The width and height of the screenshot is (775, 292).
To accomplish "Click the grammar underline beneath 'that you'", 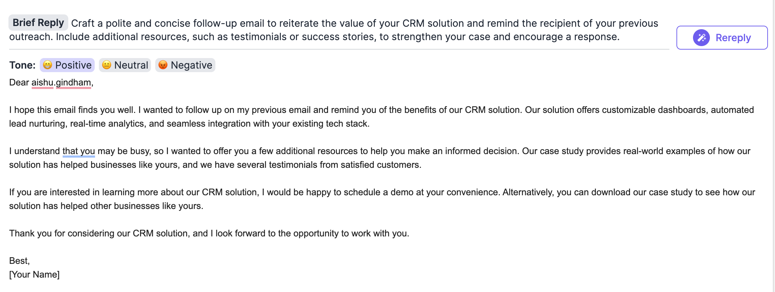I will [x=78, y=157].
